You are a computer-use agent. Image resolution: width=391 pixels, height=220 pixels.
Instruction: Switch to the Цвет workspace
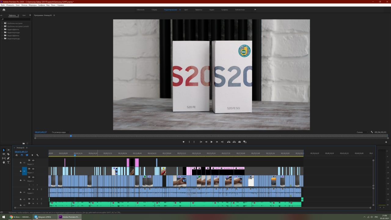click(186, 10)
